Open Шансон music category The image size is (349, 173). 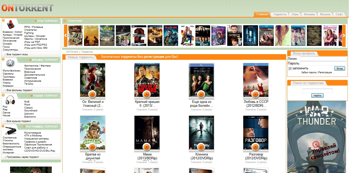29,114
